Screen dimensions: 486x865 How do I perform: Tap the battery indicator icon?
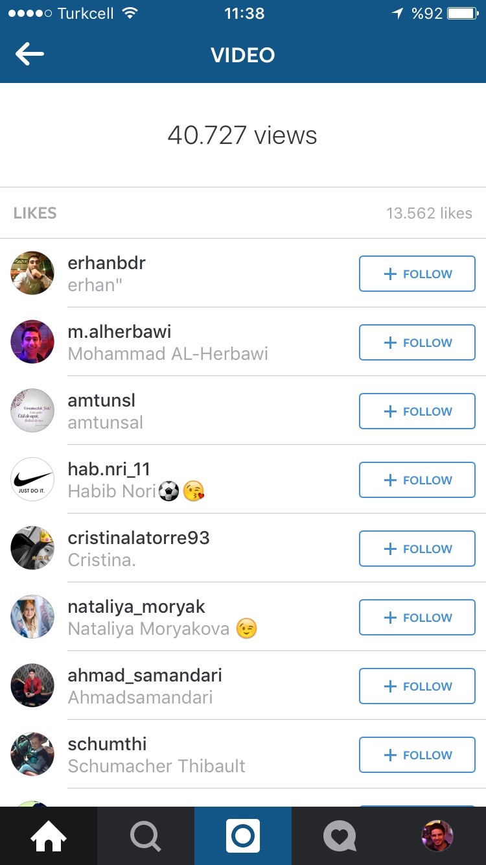point(463,13)
